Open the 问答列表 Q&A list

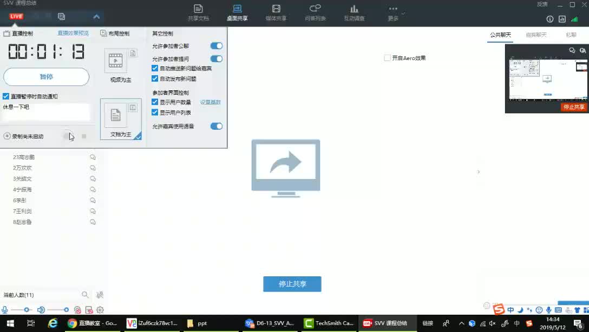coord(315,12)
